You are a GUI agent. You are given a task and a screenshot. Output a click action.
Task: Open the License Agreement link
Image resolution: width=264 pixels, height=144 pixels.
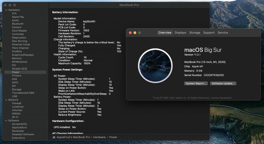pyautogui.click(x=221, y=98)
